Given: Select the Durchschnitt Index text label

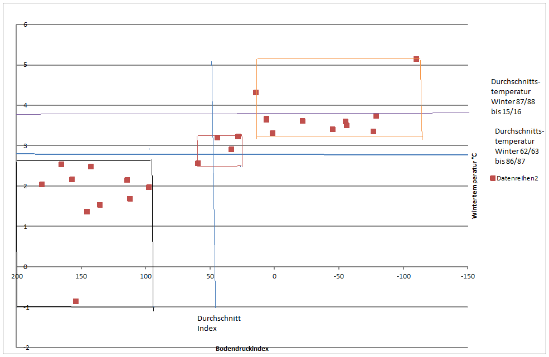Looking at the screenshot, I should click(218, 323).
